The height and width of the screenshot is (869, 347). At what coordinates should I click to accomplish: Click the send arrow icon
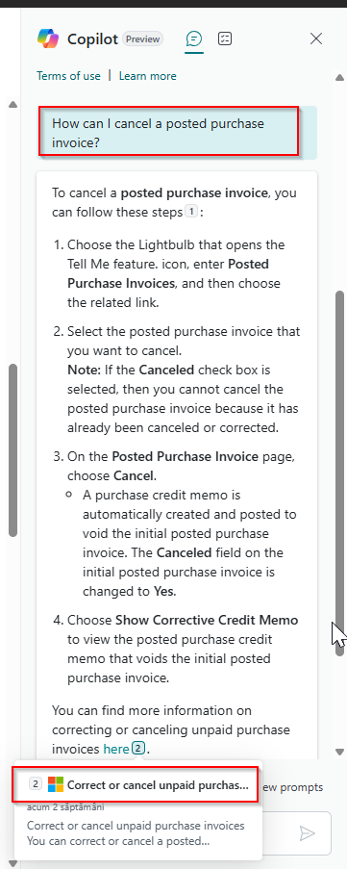[x=307, y=833]
